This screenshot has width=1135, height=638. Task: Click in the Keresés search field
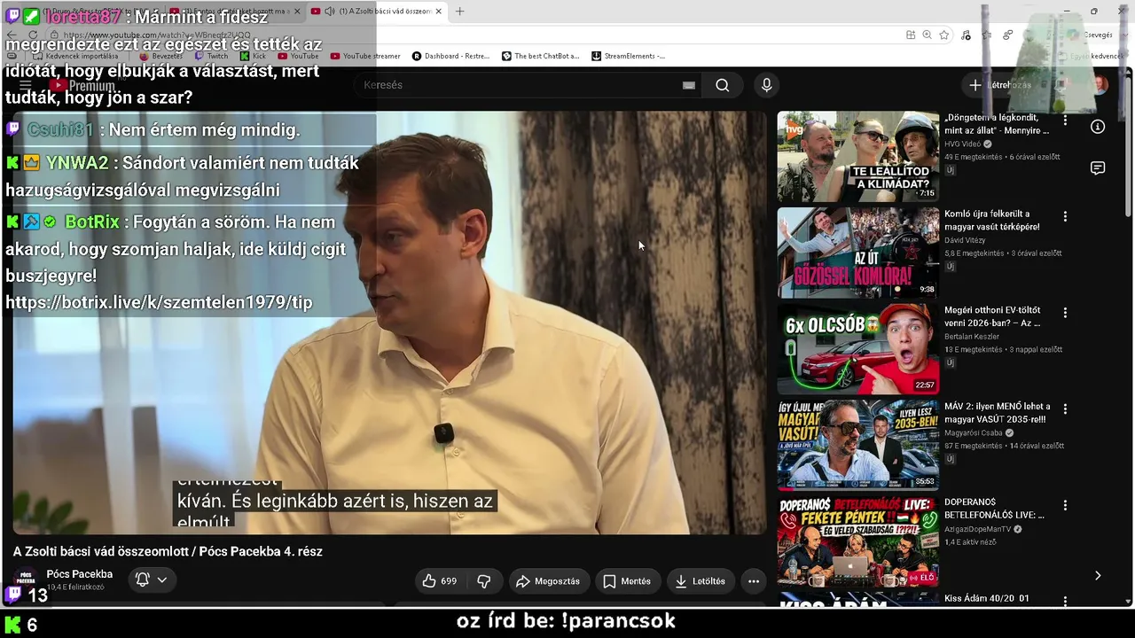[x=519, y=85]
